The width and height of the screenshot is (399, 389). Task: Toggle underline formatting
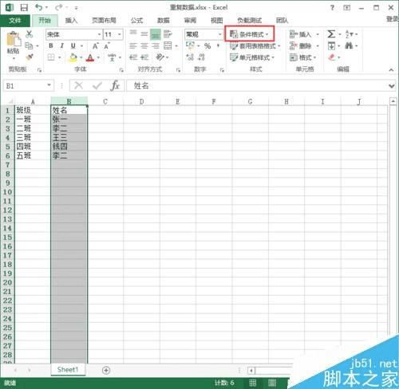(x=73, y=45)
